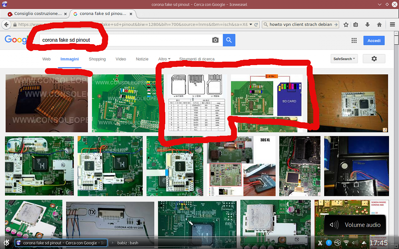This screenshot has height=249, width=399.
Task: Click the blue Google search magnifier button
Action: (x=229, y=40)
